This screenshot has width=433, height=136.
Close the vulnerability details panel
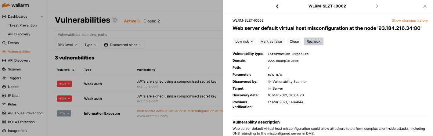(x=425, y=6)
